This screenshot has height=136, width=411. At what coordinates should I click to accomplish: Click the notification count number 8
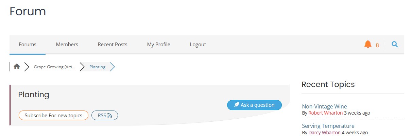[x=377, y=45]
